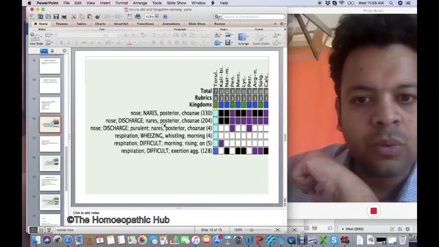
Task: Toggle Bold formatting in the ribbon
Action: click(62, 43)
